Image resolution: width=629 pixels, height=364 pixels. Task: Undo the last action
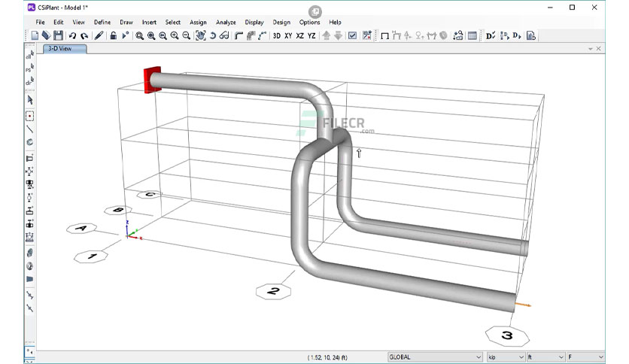[x=73, y=35]
